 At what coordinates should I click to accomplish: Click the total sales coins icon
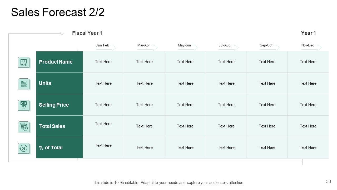[24, 127]
